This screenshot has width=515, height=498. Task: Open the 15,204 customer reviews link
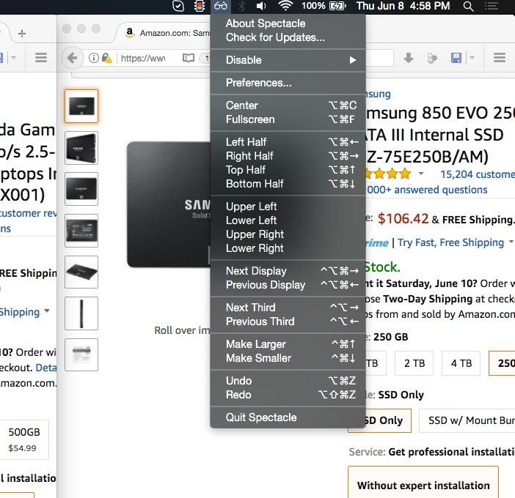(478, 174)
